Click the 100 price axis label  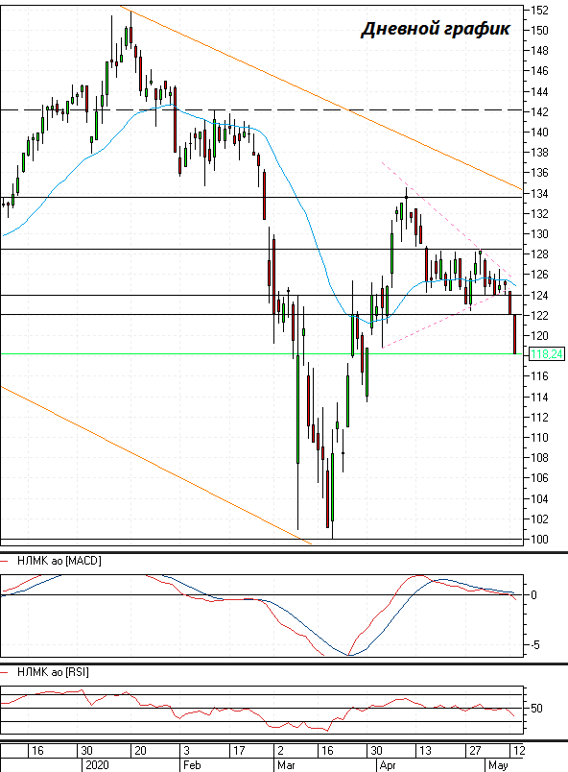(539, 539)
